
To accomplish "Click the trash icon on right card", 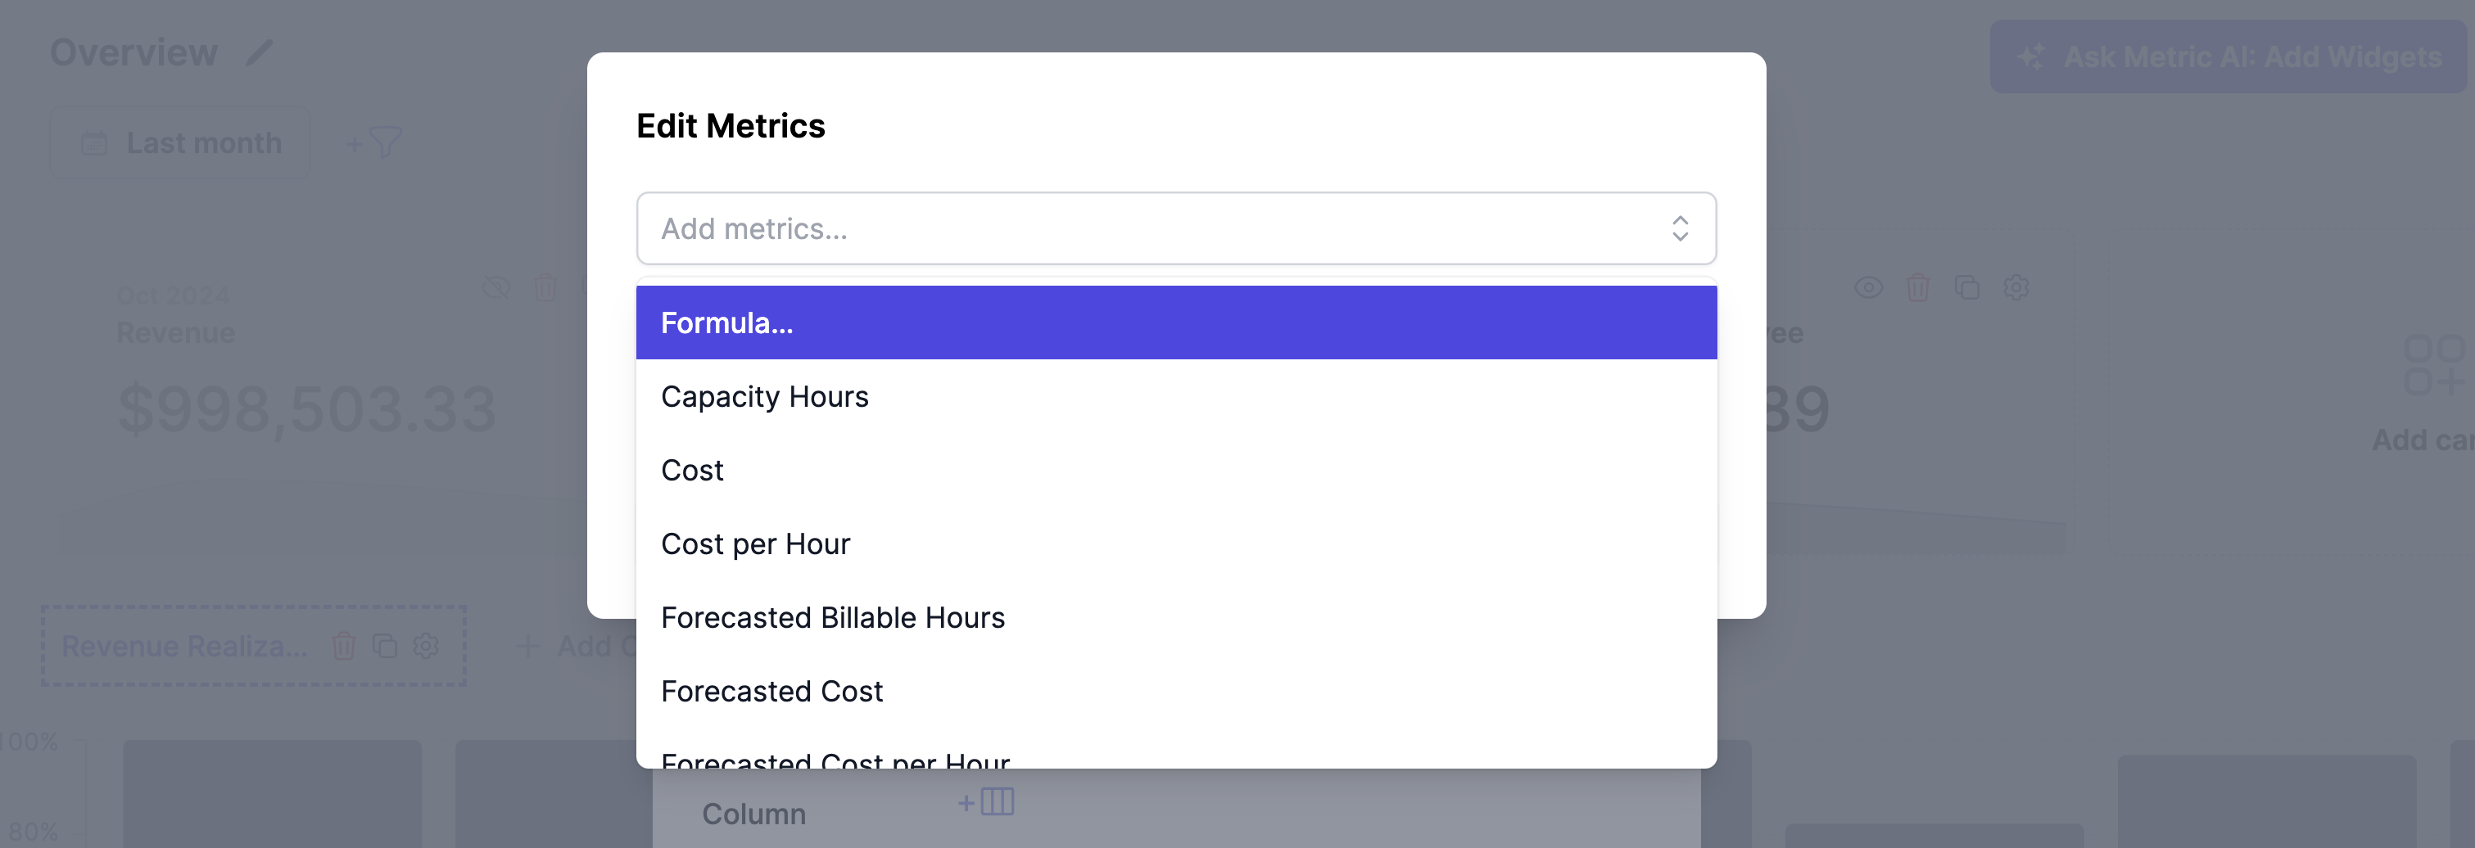I will pos(1916,287).
